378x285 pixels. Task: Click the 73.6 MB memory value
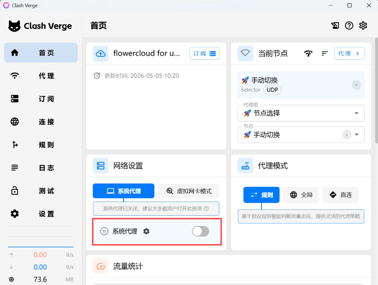click(40, 279)
